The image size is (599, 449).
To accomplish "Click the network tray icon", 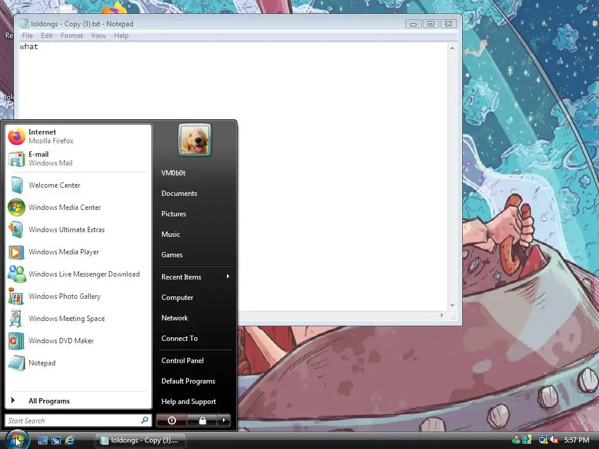I will (x=543, y=440).
